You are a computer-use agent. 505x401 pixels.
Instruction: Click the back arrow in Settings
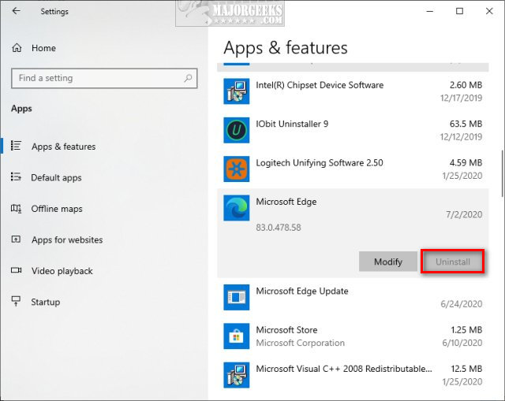17,12
